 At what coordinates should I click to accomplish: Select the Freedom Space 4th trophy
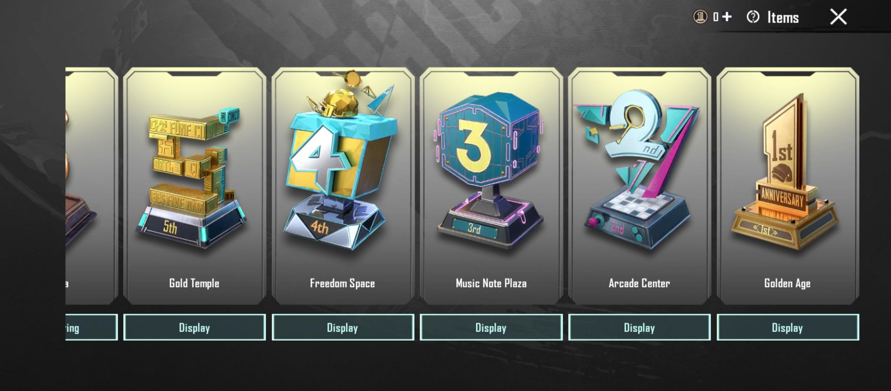pos(343,186)
